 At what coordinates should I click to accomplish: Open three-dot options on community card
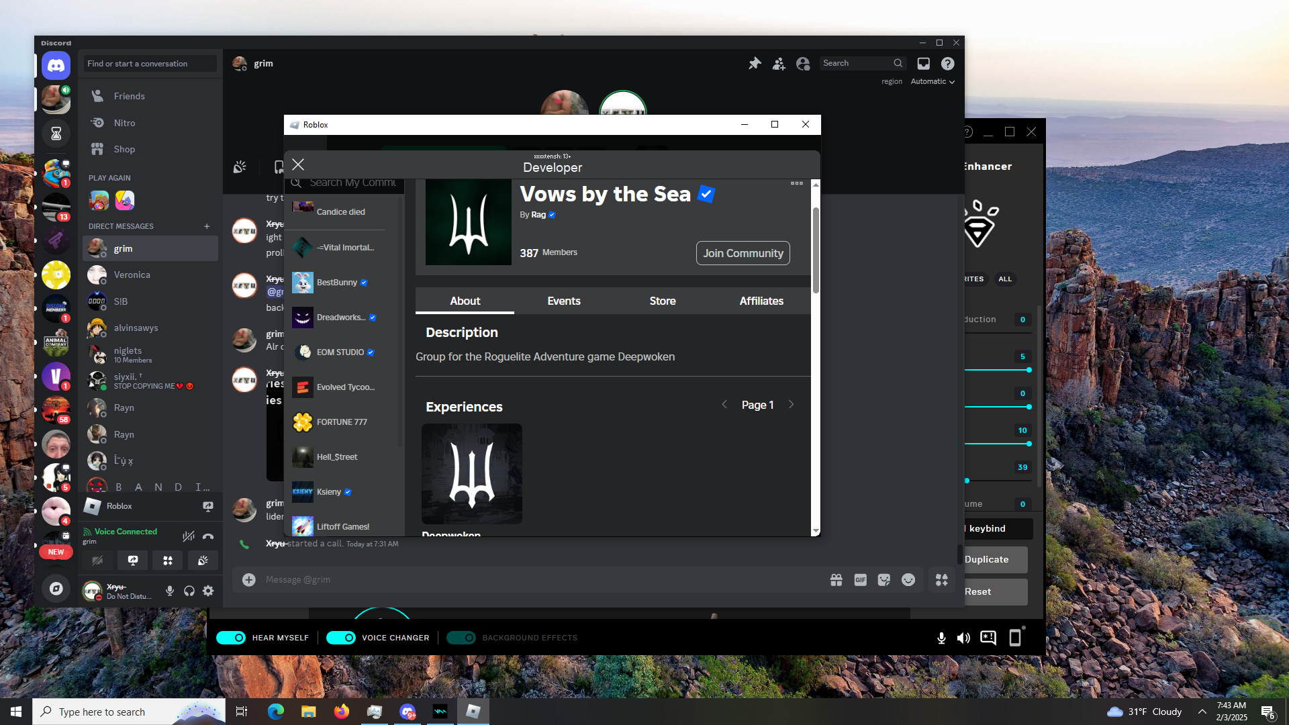point(797,183)
